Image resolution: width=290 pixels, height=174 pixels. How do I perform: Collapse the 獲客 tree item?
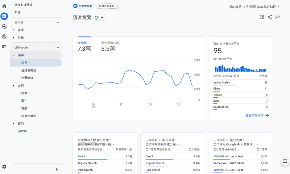(x=13, y=55)
